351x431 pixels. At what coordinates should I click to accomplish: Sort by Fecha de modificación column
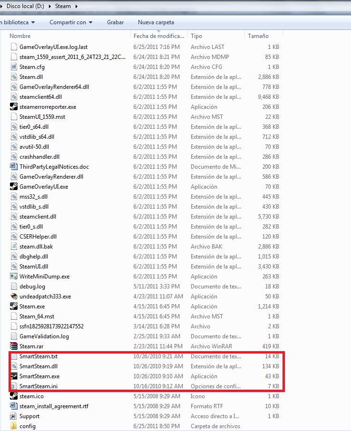159,36
